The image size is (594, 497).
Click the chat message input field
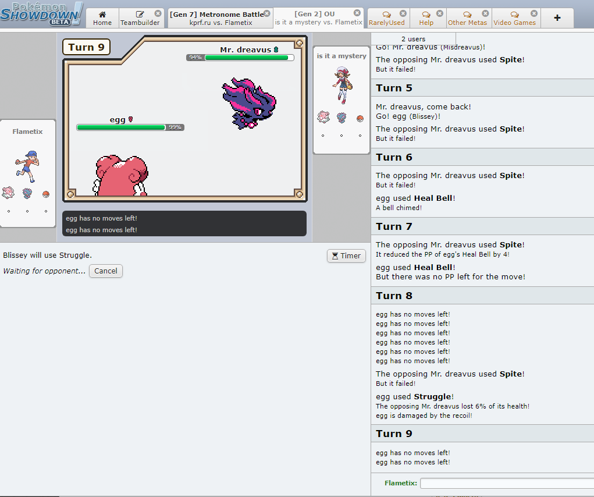(507, 483)
